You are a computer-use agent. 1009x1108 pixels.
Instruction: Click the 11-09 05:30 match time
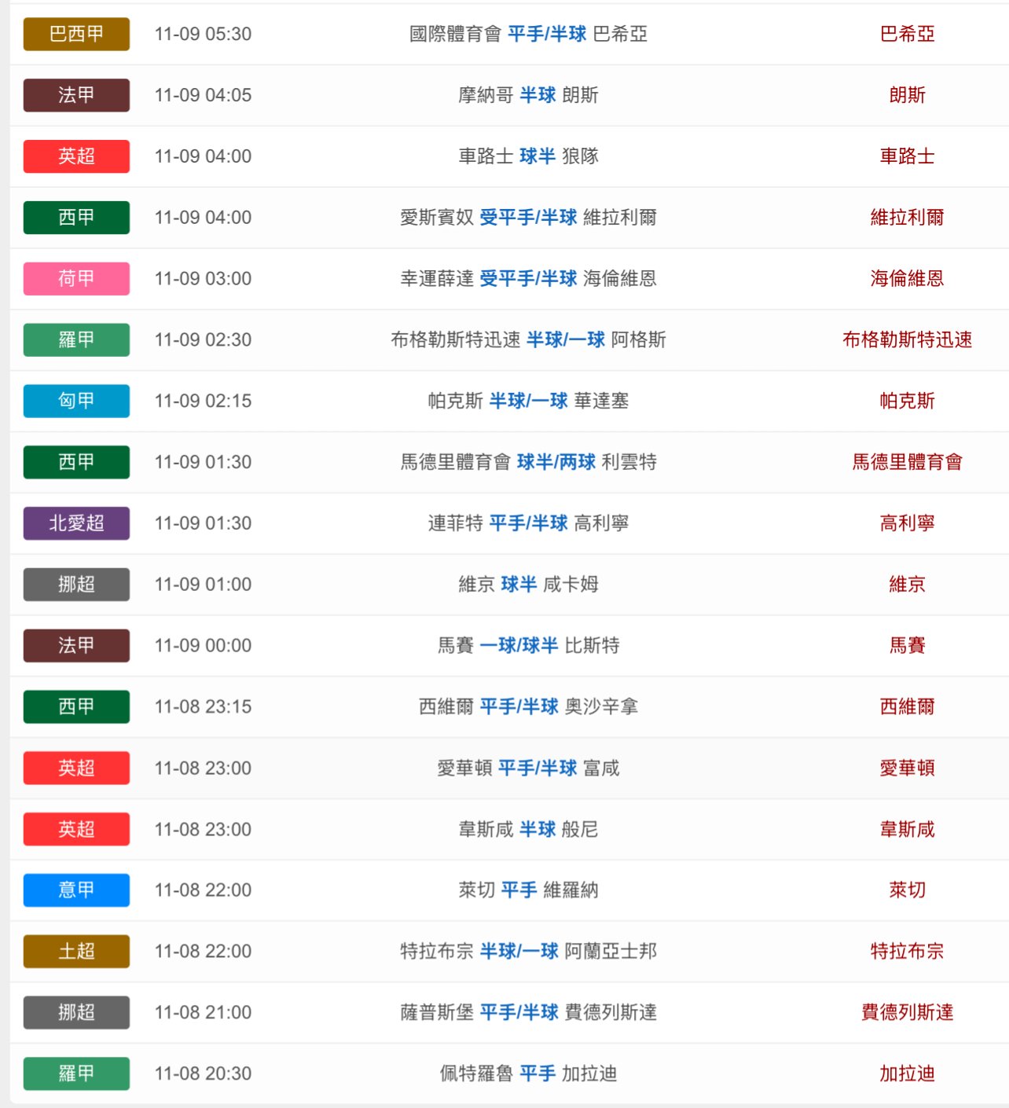(x=203, y=34)
